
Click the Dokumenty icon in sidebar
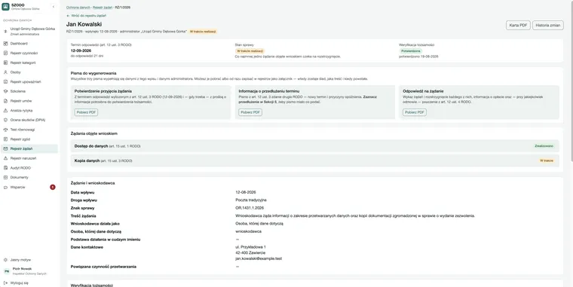coord(5,178)
